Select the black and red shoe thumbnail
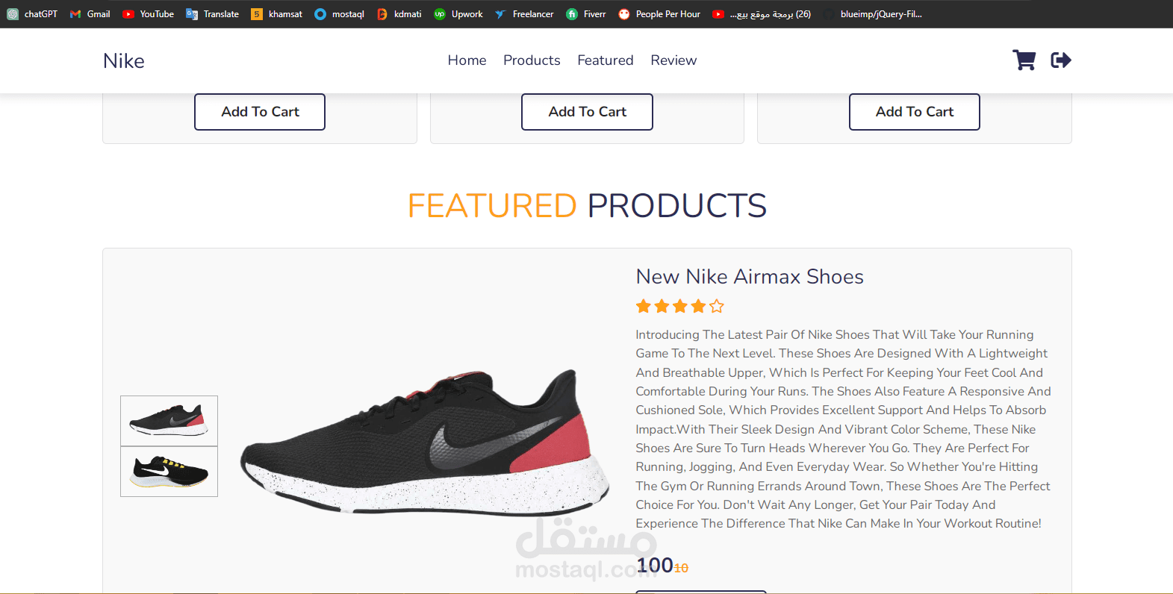The width and height of the screenshot is (1173, 594). [x=169, y=421]
